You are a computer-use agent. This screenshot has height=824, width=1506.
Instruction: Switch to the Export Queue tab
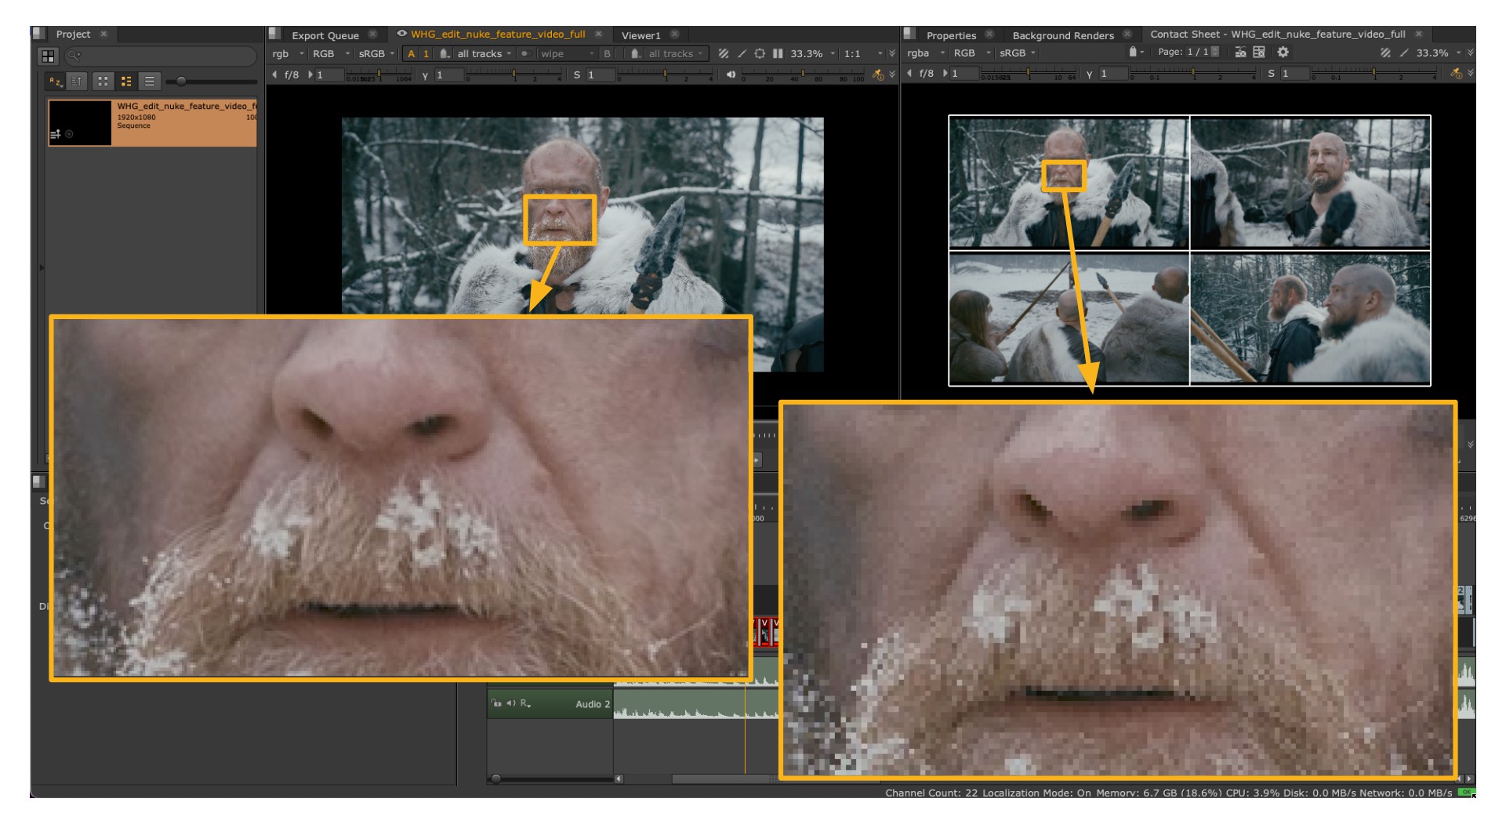pyautogui.click(x=325, y=35)
